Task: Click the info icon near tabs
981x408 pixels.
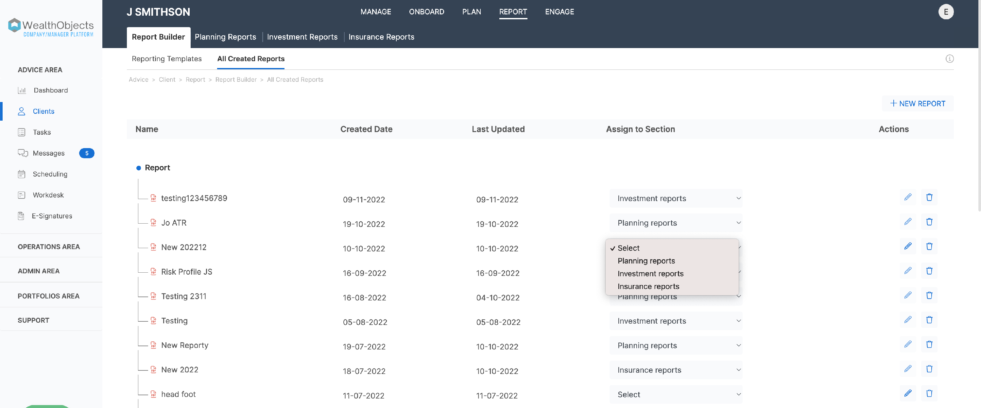Action: [x=949, y=59]
